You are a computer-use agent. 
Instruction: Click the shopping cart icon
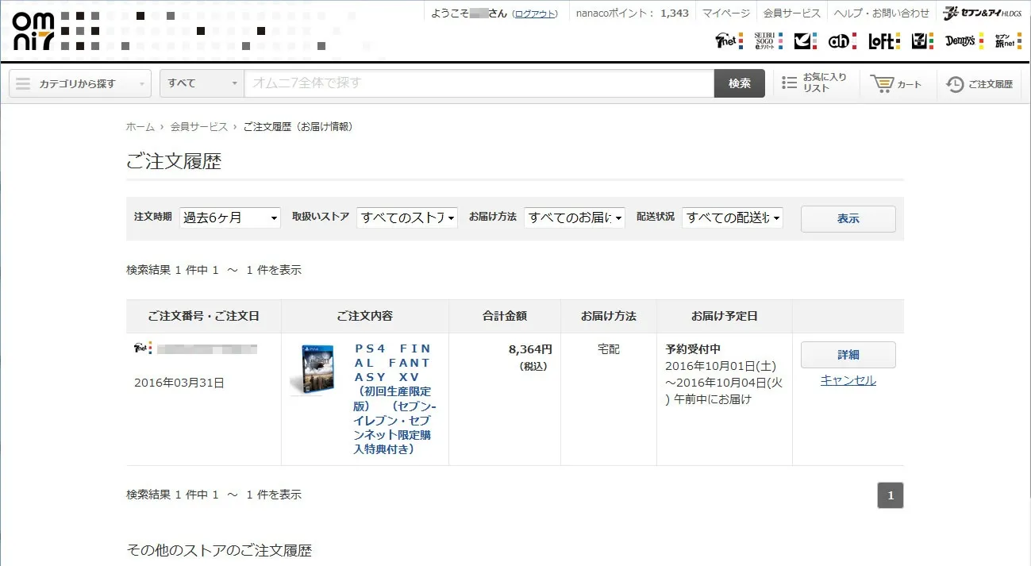point(881,83)
